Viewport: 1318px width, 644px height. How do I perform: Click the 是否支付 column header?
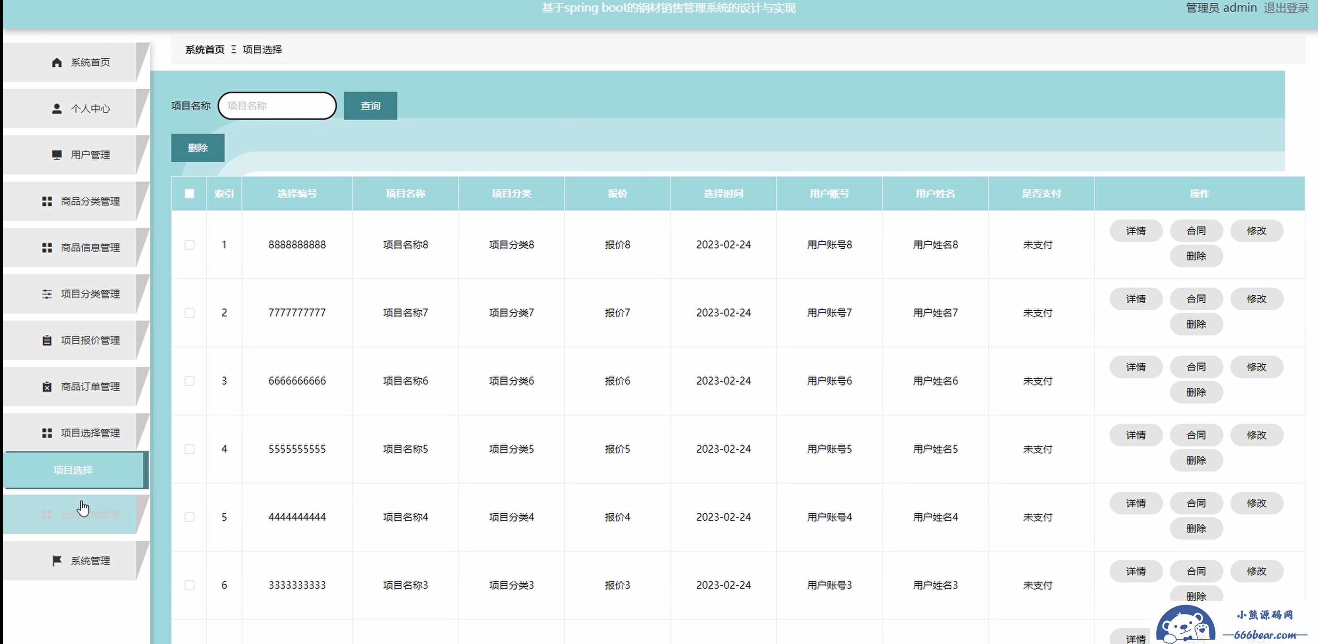click(1041, 194)
